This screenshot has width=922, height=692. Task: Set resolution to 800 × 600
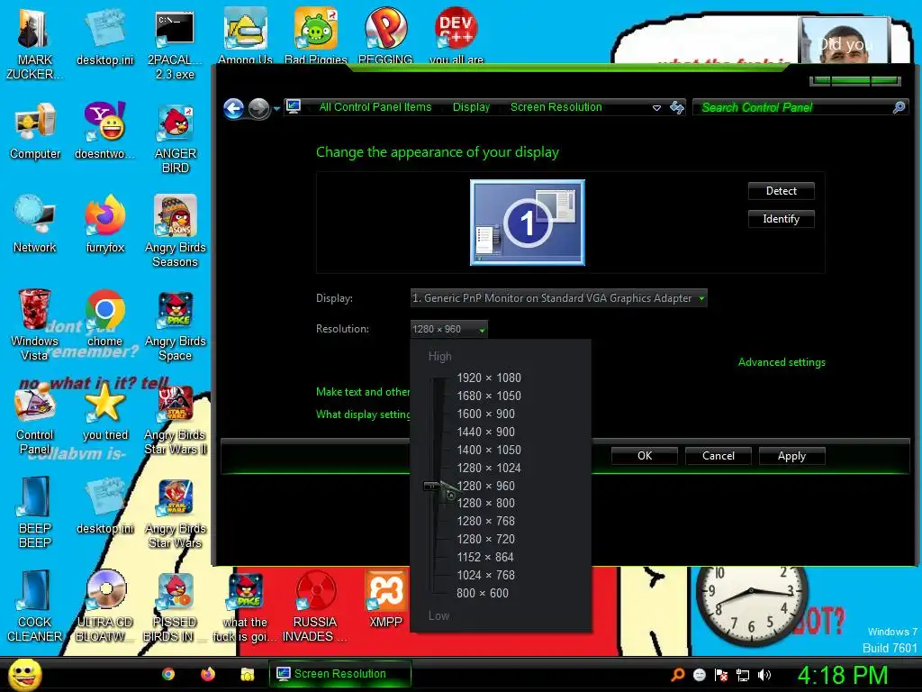click(483, 593)
